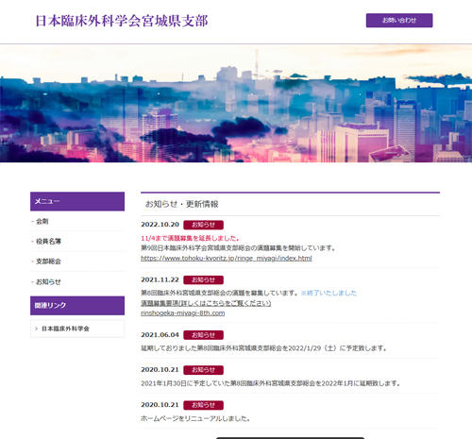Click the お知らせ tag for 2021.06.04
The width and height of the screenshot is (472, 439).
pos(203,335)
